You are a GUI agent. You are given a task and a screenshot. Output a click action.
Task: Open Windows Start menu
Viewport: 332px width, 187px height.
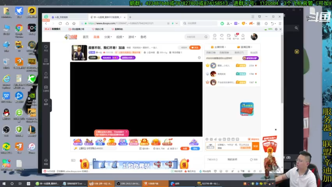(4, 184)
